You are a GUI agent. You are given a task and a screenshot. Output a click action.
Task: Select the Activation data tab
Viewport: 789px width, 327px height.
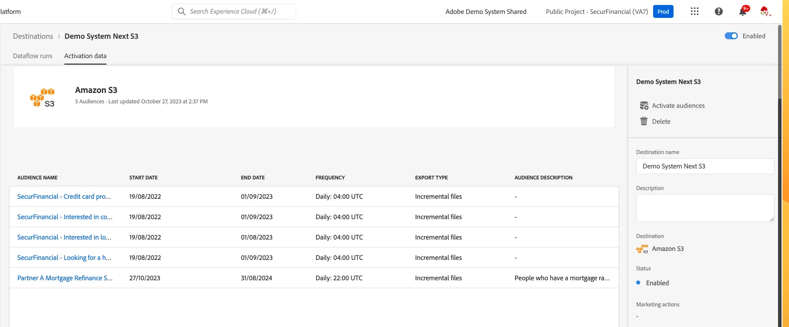tap(85, 56)
